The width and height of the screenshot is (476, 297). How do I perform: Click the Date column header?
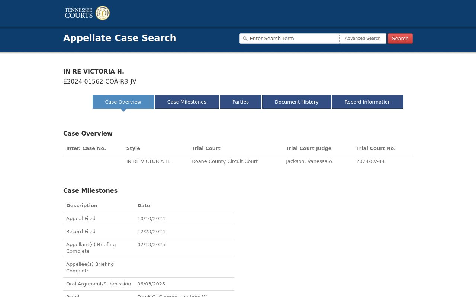pos(144,205)
